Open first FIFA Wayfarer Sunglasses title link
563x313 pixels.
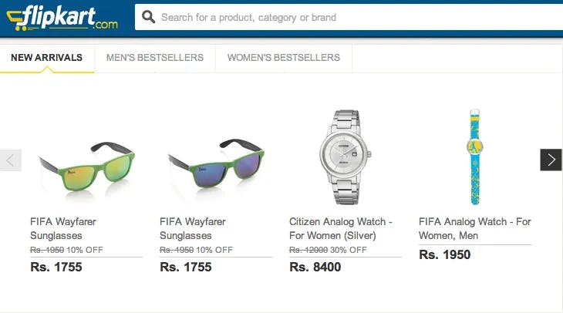click(x=63, y=229)
